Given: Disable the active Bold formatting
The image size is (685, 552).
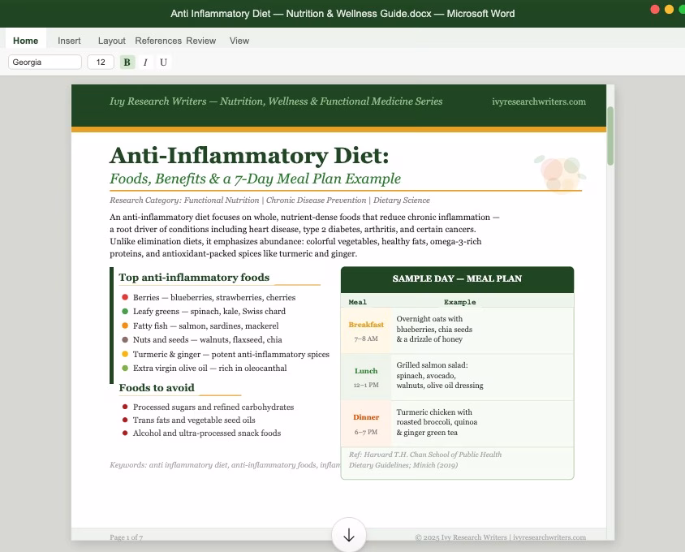Looking at the screenshot, I should tap(127, 62).
